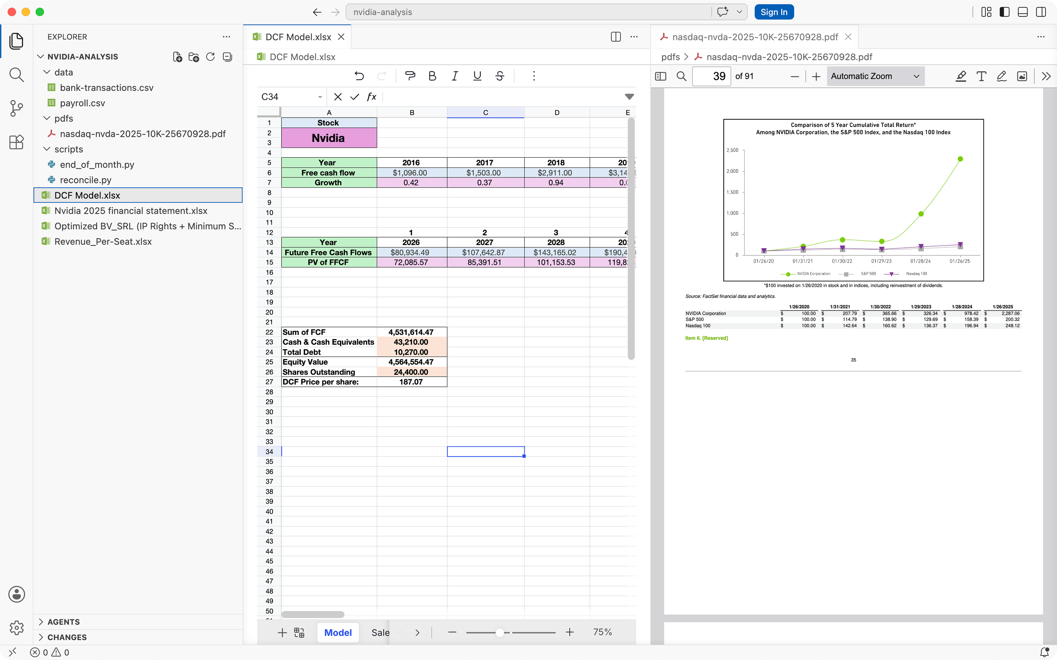Image resolution: width=1057 pixels, height=660 pixels.
Task: Select the PDF highlight tool
Action: [x=961, y=76]
